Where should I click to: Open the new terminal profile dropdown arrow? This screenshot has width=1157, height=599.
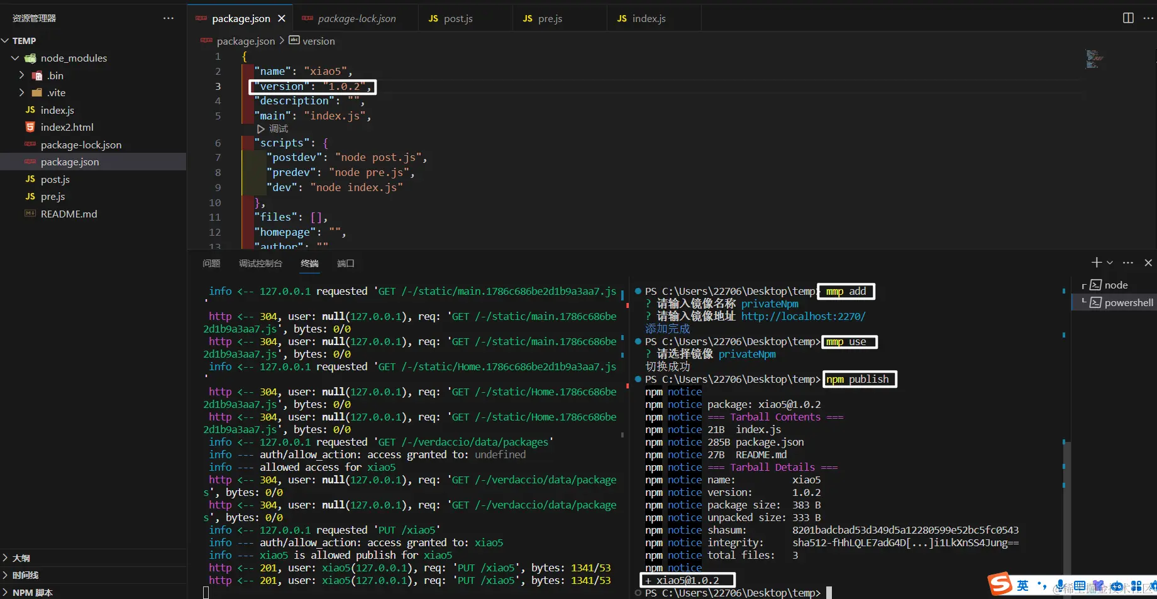click(1110, 263)
